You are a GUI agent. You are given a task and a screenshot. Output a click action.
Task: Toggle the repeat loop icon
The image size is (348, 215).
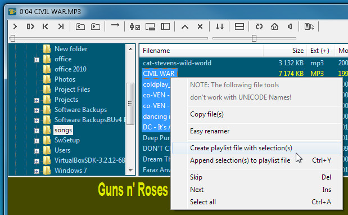pos(259,26)
